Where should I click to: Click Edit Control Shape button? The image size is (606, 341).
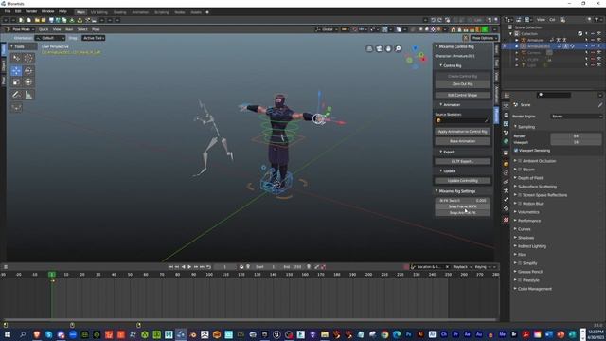tap(463, 95)
